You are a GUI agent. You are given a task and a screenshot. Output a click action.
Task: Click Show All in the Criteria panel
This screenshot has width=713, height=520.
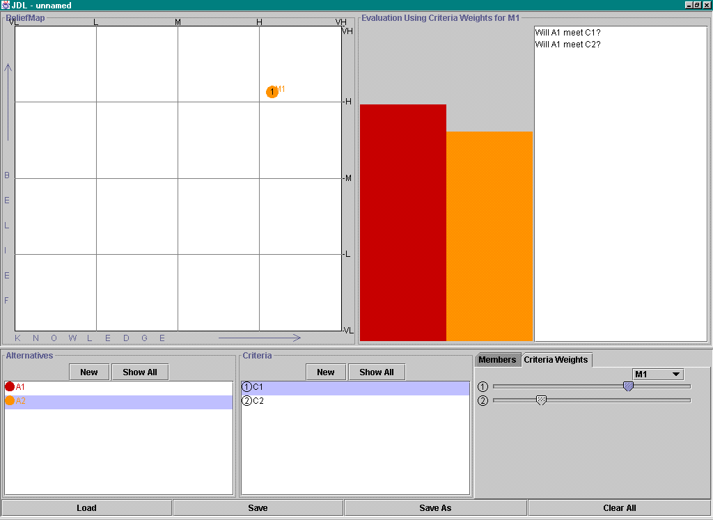pos(377,372)
